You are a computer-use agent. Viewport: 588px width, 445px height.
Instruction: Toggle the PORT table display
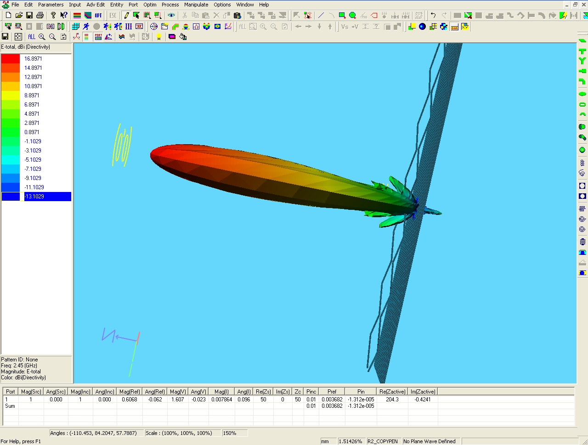pos(98,37)
